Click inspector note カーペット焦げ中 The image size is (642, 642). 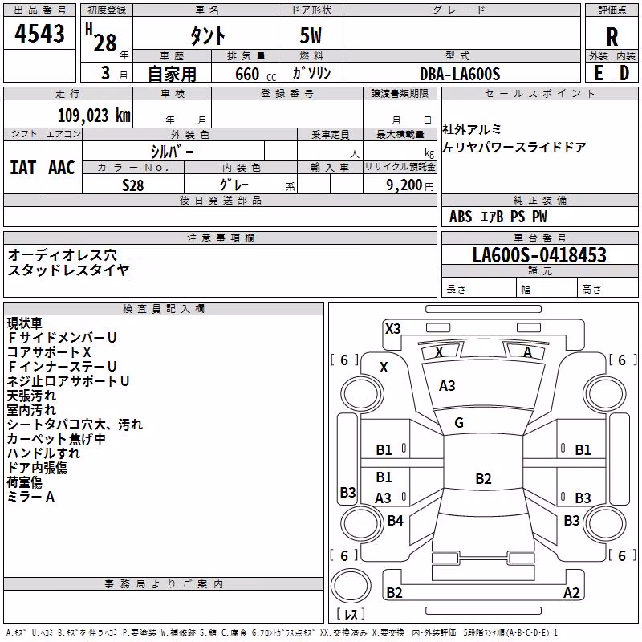[x=56, y=439]
